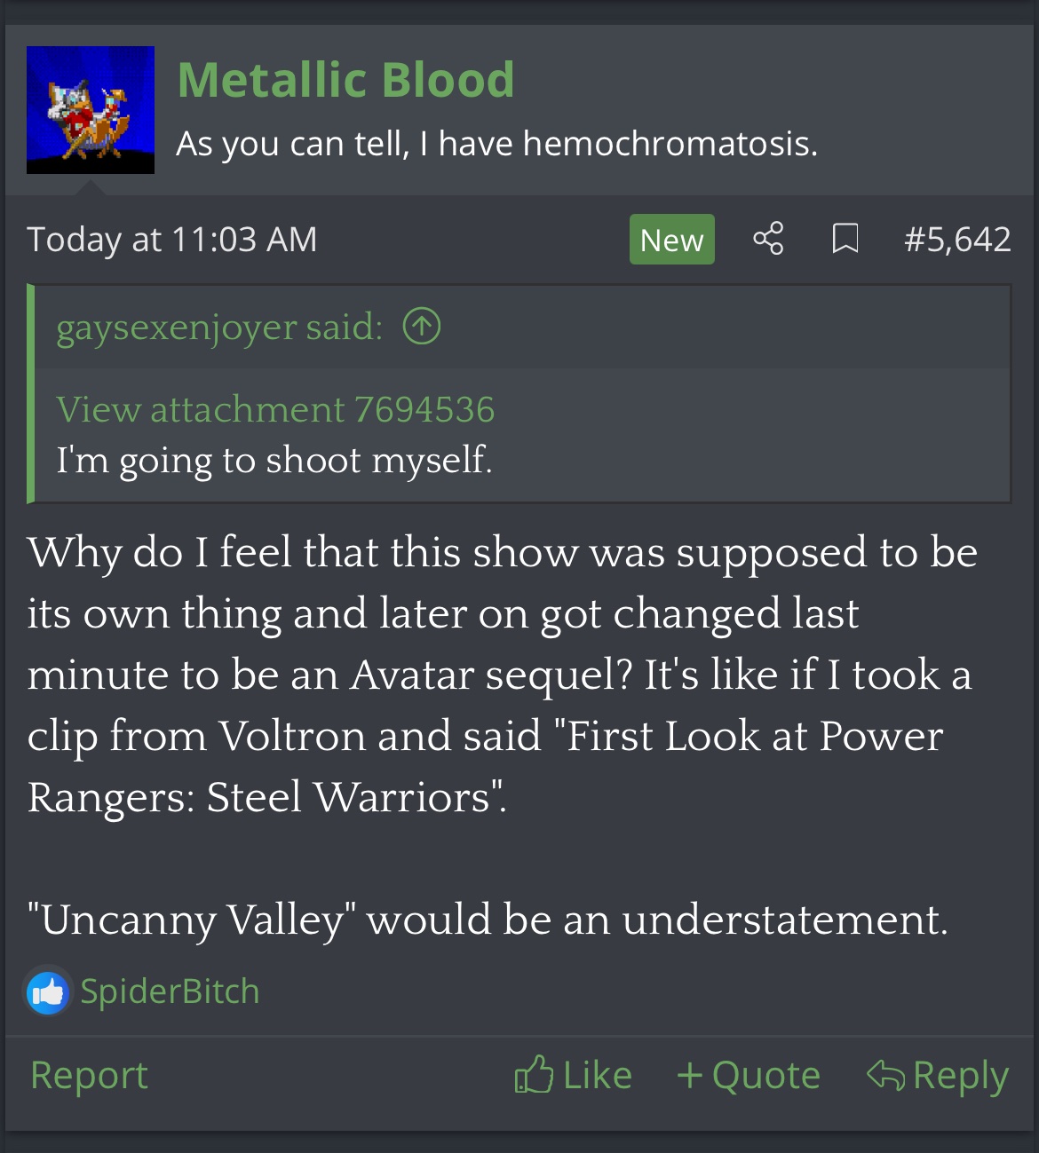1039x1153 pixels.
Task: Click the blue thumbs-up reaction icon
Action: [47, 991]
